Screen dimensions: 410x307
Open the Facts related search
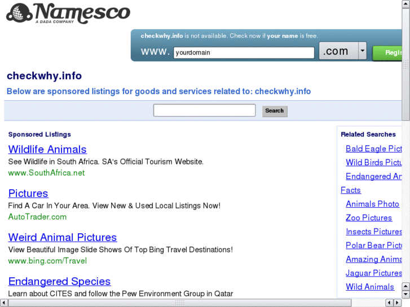coord(351,190)
